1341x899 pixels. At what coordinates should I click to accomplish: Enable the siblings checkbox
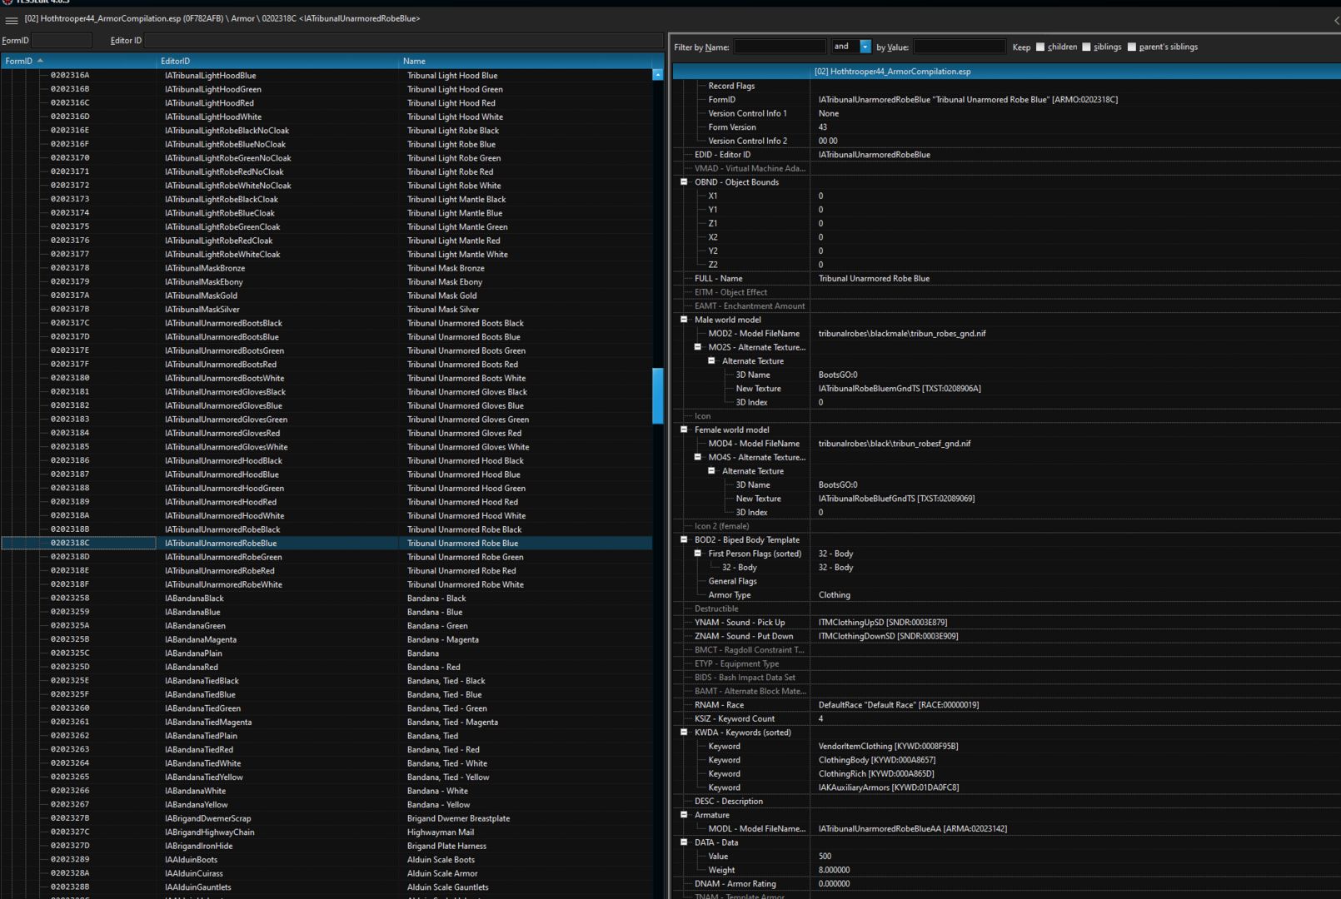[1086, 47]
